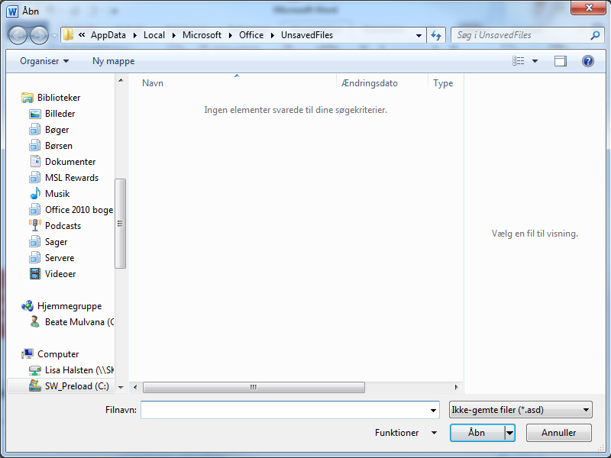Click the Filnavn text field
Viewport: 611px width, 458px height.
coord(290,410)
